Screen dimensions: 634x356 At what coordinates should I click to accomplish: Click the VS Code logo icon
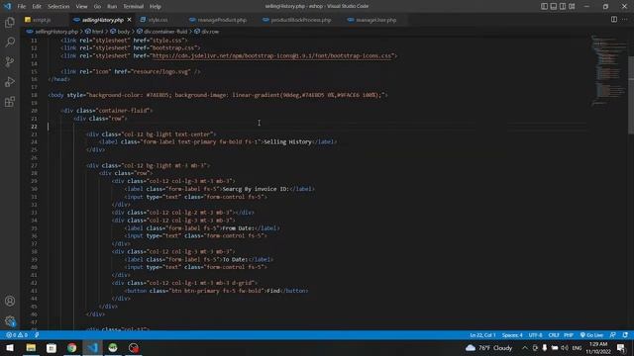tap(7, 6)
